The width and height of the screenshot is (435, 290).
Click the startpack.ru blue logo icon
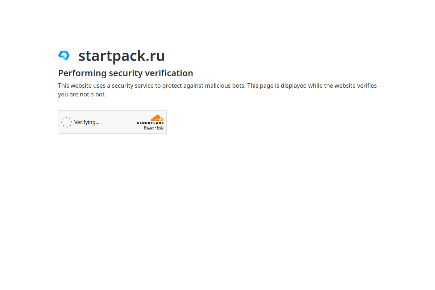[64, 55]
